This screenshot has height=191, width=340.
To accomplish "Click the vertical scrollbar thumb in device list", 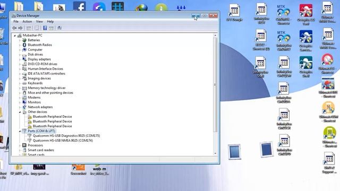I will click(x=215, y=85).
